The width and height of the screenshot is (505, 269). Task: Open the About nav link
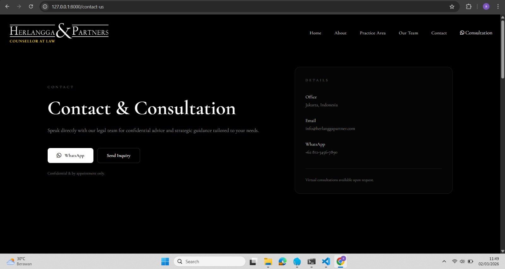[340, 33]
